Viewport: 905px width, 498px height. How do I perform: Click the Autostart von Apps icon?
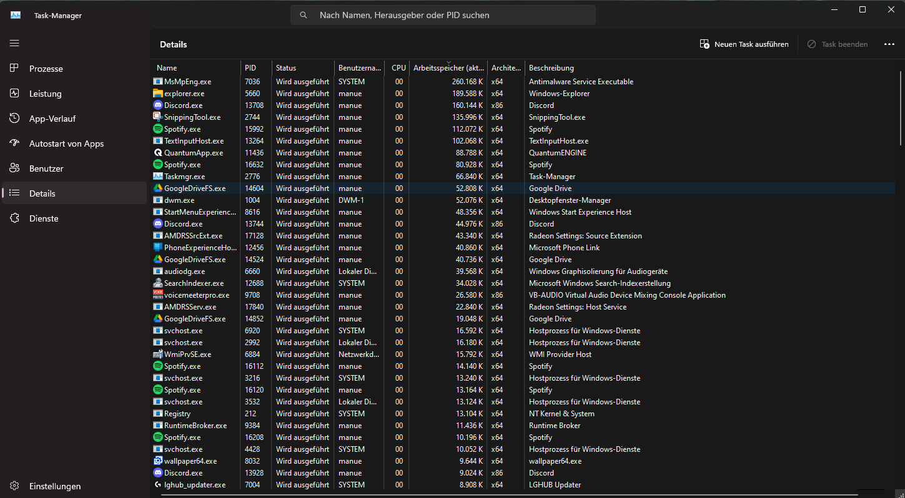click(14, 143)
